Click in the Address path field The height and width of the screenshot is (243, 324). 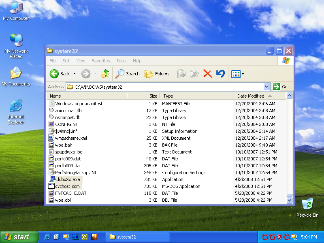point(165,87)
